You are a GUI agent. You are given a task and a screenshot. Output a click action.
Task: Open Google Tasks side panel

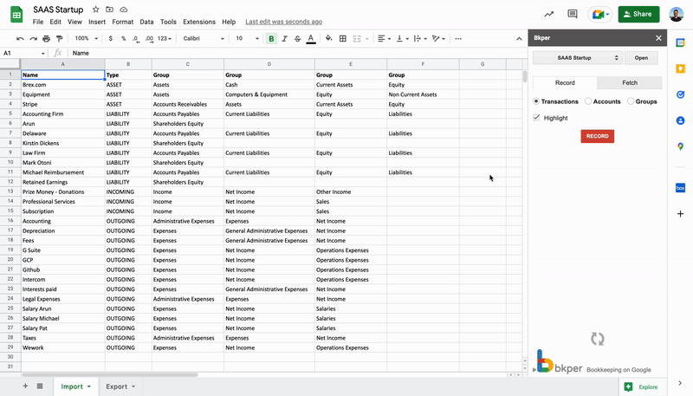[x=680, y=94]
